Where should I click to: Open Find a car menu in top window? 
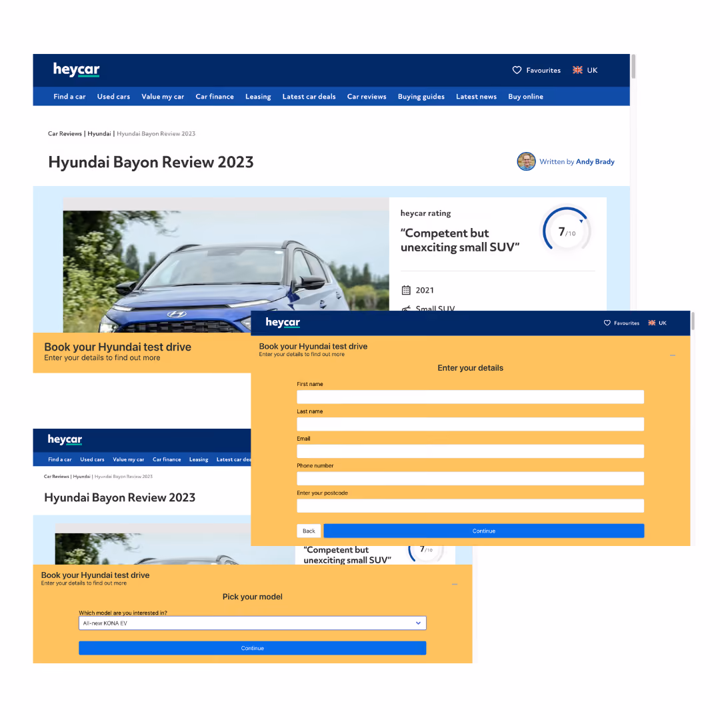pos(69,97)
